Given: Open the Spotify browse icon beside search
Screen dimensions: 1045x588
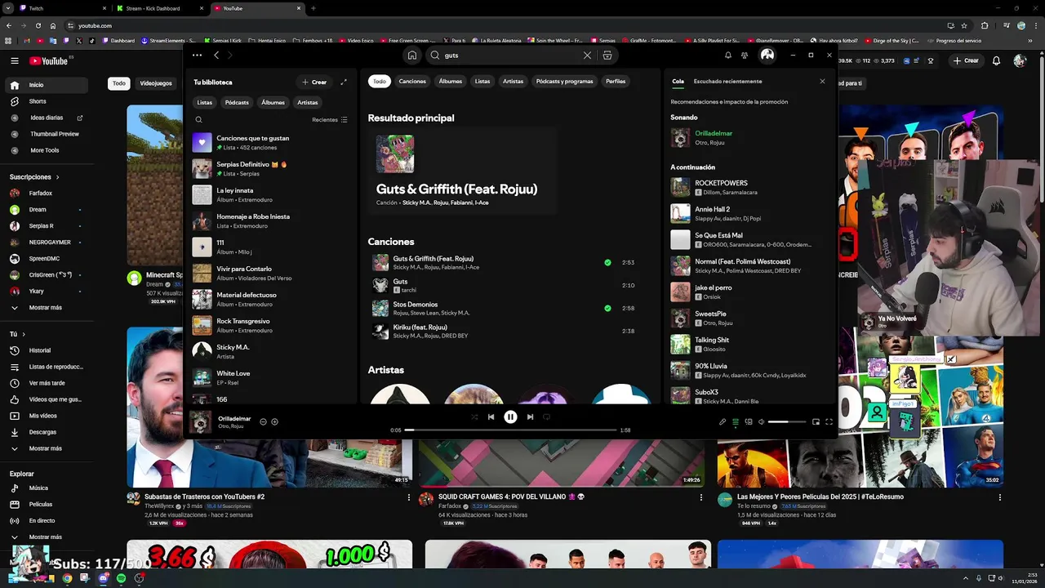Looking at the screenshot, I should (x=607, y=56).
